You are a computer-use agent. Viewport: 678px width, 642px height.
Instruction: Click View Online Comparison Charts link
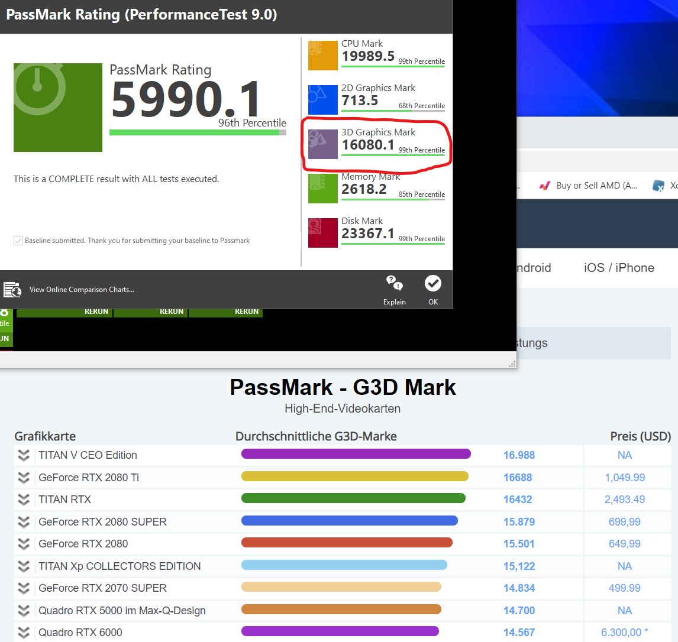point(82,290)
